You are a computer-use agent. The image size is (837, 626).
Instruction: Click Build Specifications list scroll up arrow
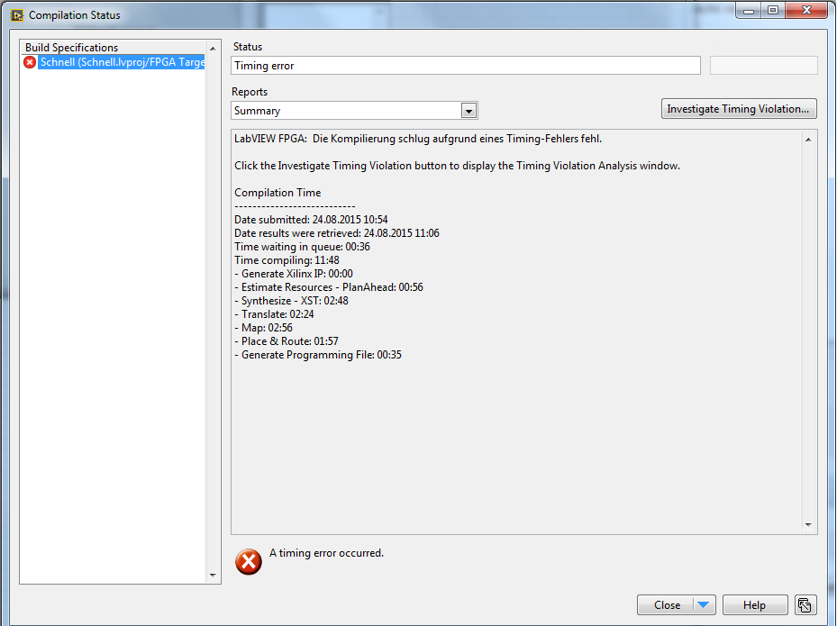coord(213,49)
